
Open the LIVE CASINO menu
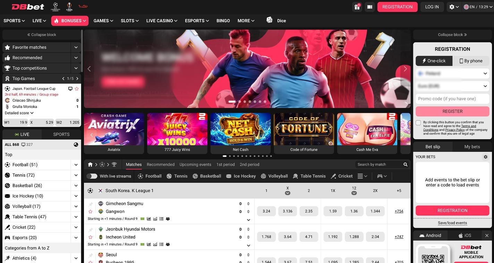point(162,21)
